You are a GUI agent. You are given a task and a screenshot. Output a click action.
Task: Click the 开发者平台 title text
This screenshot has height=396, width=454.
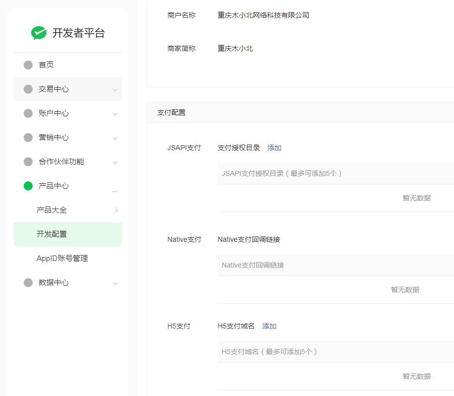[x=78, y=33]
